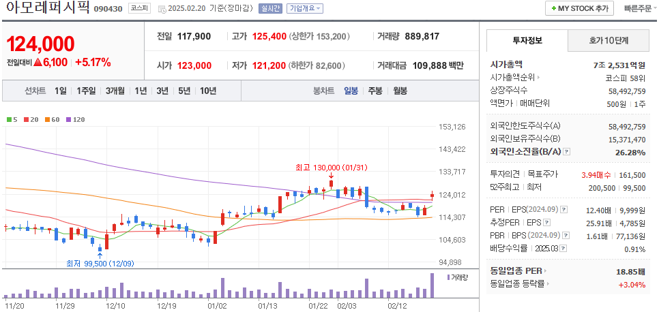Click the 시가 value 123,000
This screenshot has width=659, height=312.
(194, 65)
